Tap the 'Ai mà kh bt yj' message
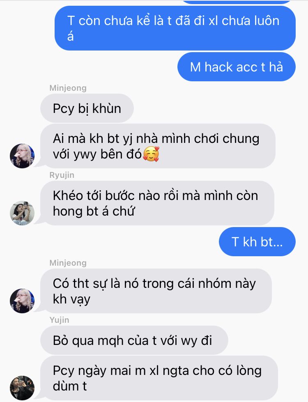 point(158,146)
